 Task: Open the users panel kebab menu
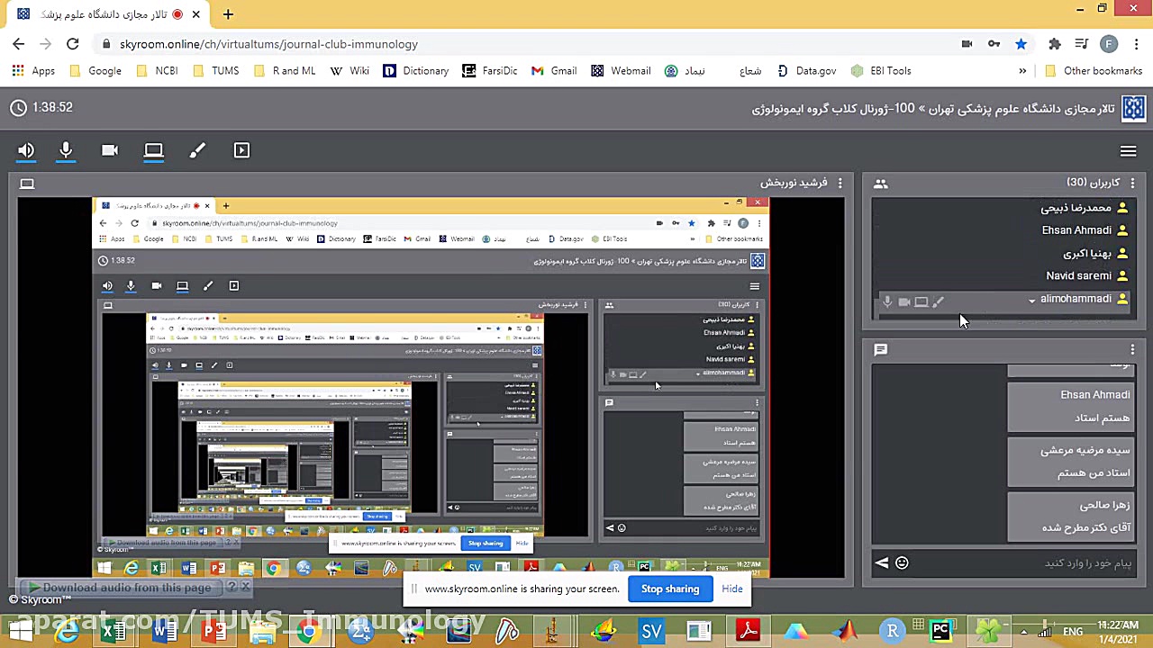pos(1132,183)
